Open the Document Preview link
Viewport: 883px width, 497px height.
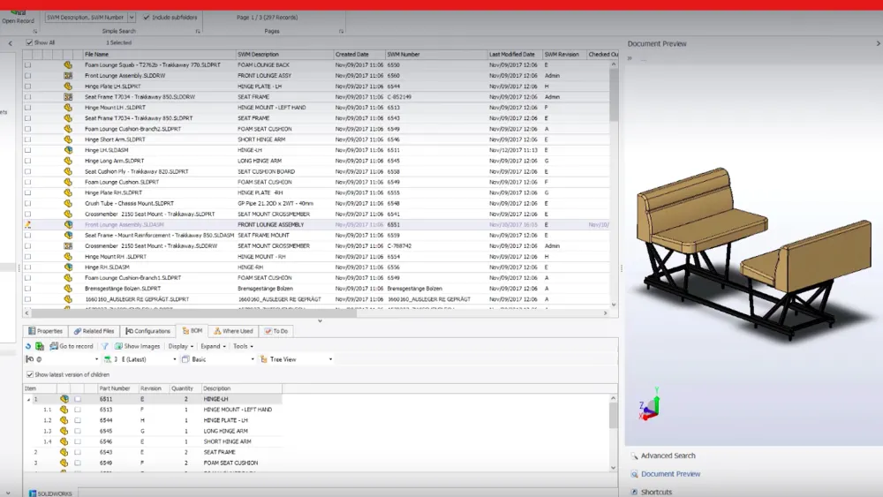pyautogui.click(x=671, y=474)
